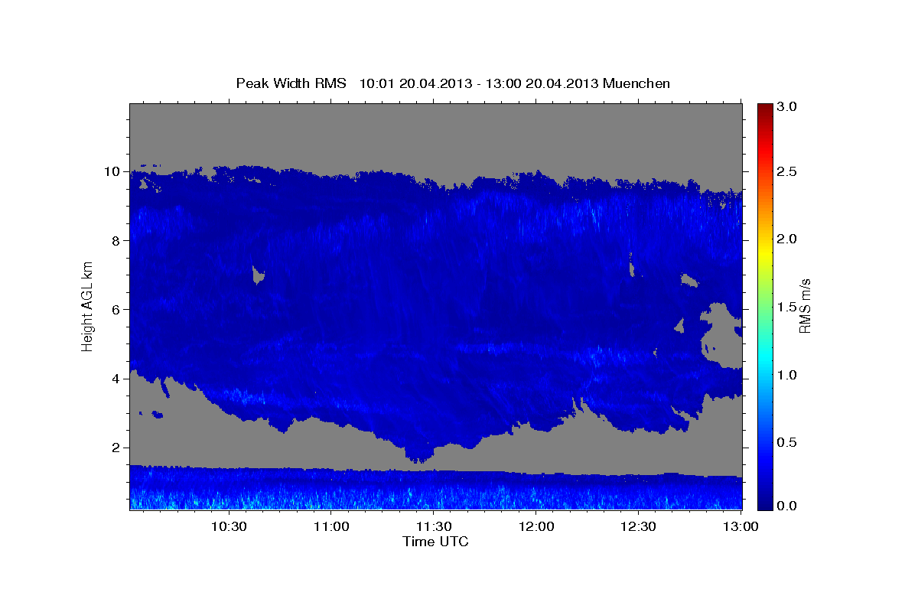Click the height tick label 8
This screenshot has height=612, width=918.
pos(116,240)
